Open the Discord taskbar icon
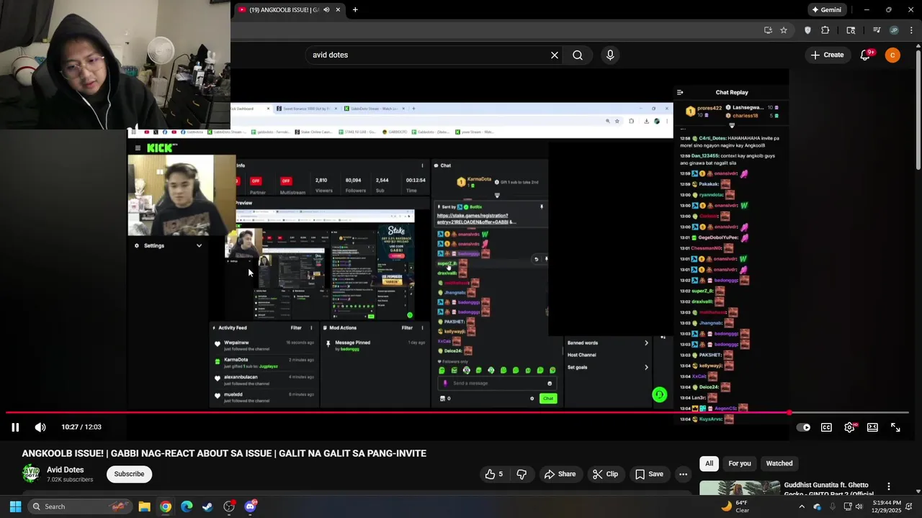The image size is (922, 518). point(250,506)
